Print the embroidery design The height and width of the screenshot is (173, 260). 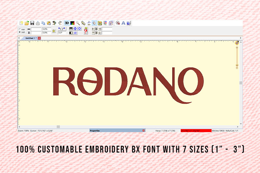(38, 23)
